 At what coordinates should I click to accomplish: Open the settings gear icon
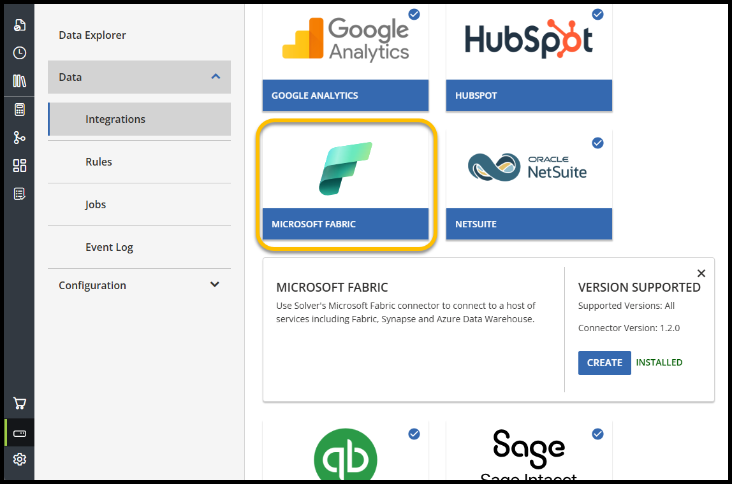[20, 459]
